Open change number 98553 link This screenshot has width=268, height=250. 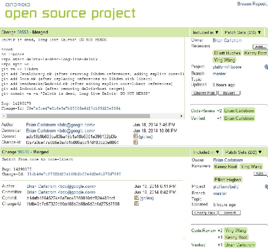(23, 32)
